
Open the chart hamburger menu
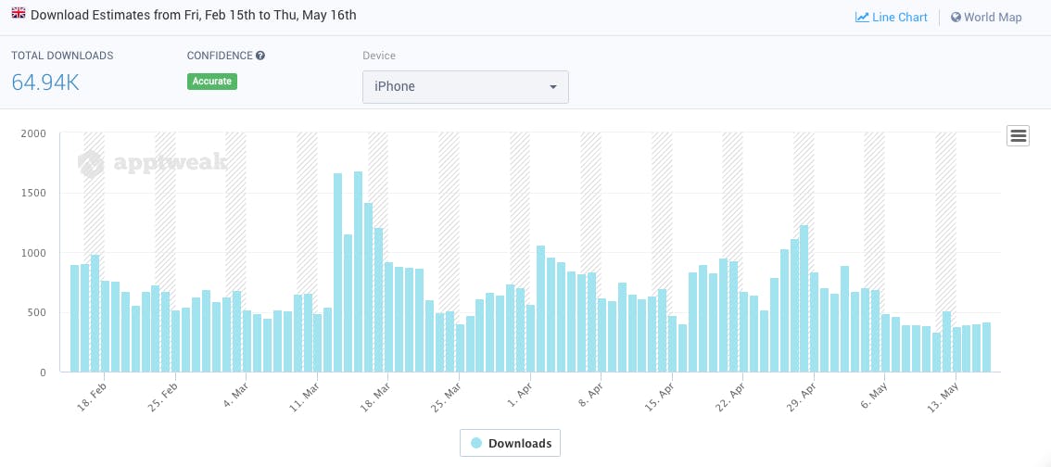click(x=1018, y=136)
